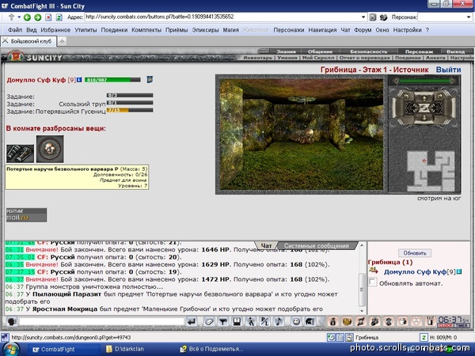
Task: Click the red stop loading icon
Action: [48, 17]
